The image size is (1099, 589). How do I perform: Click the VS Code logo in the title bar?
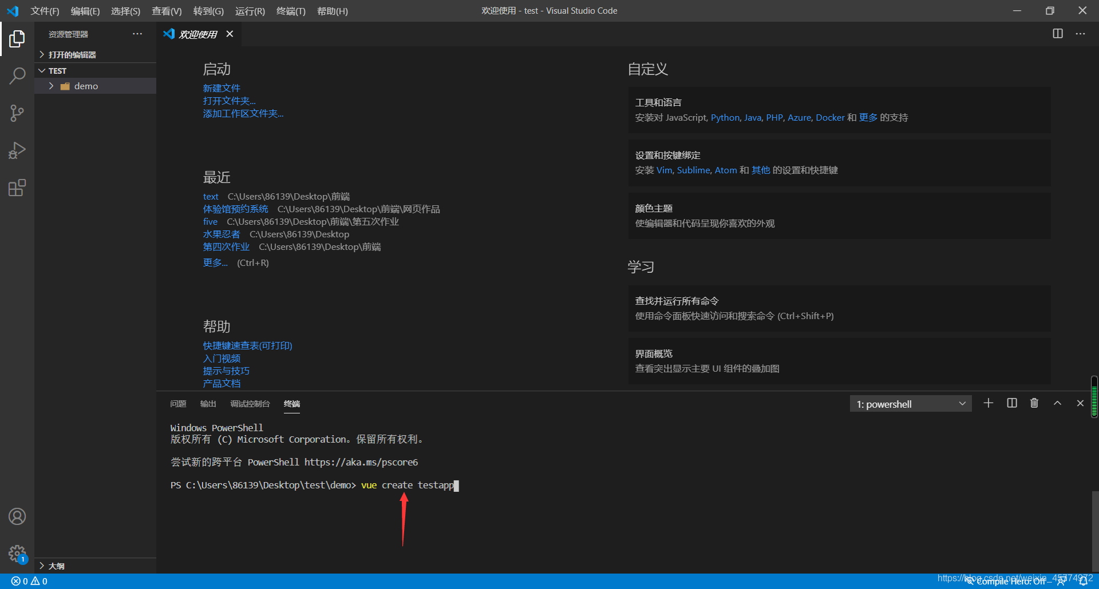[13, 11]
